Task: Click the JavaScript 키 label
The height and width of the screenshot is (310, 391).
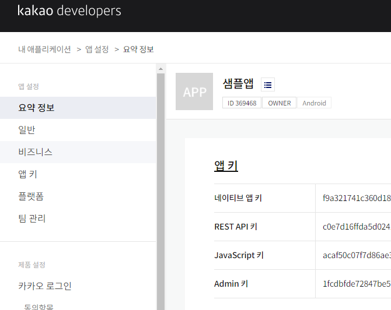Action: click(239, 255)
